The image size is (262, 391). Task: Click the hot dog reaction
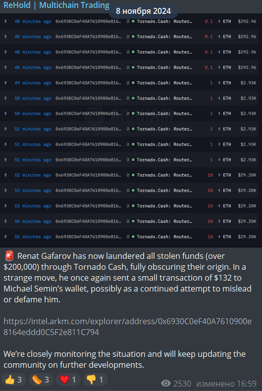click(41, 380)
